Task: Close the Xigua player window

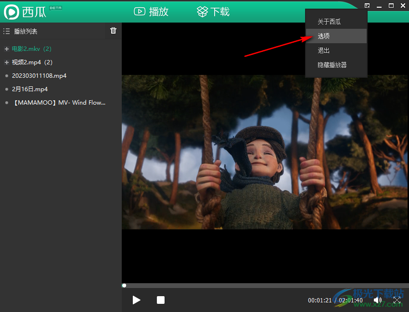Action: [403, 6]
